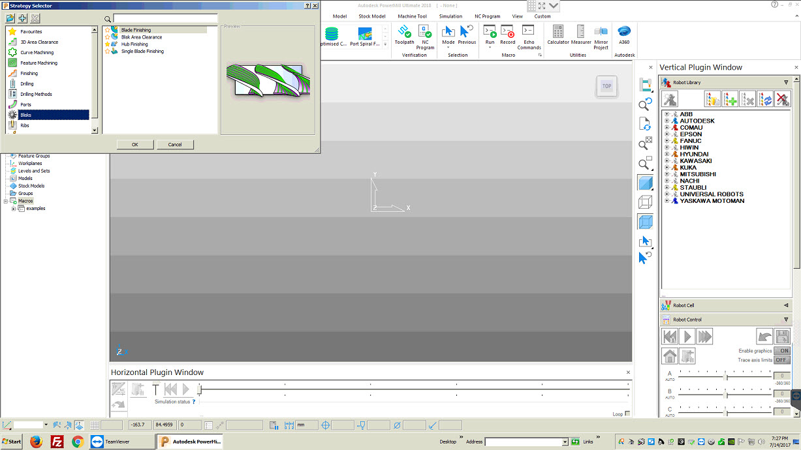Image resolution: width=801 pixels, height=450 pixels.
Task: Expand the examples macro folder
Action: coord(14,209)
